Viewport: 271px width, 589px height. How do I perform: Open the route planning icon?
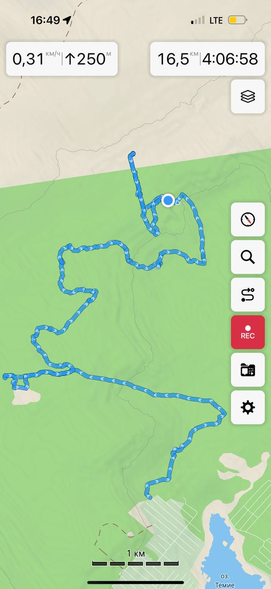click(x=248, y=294)
